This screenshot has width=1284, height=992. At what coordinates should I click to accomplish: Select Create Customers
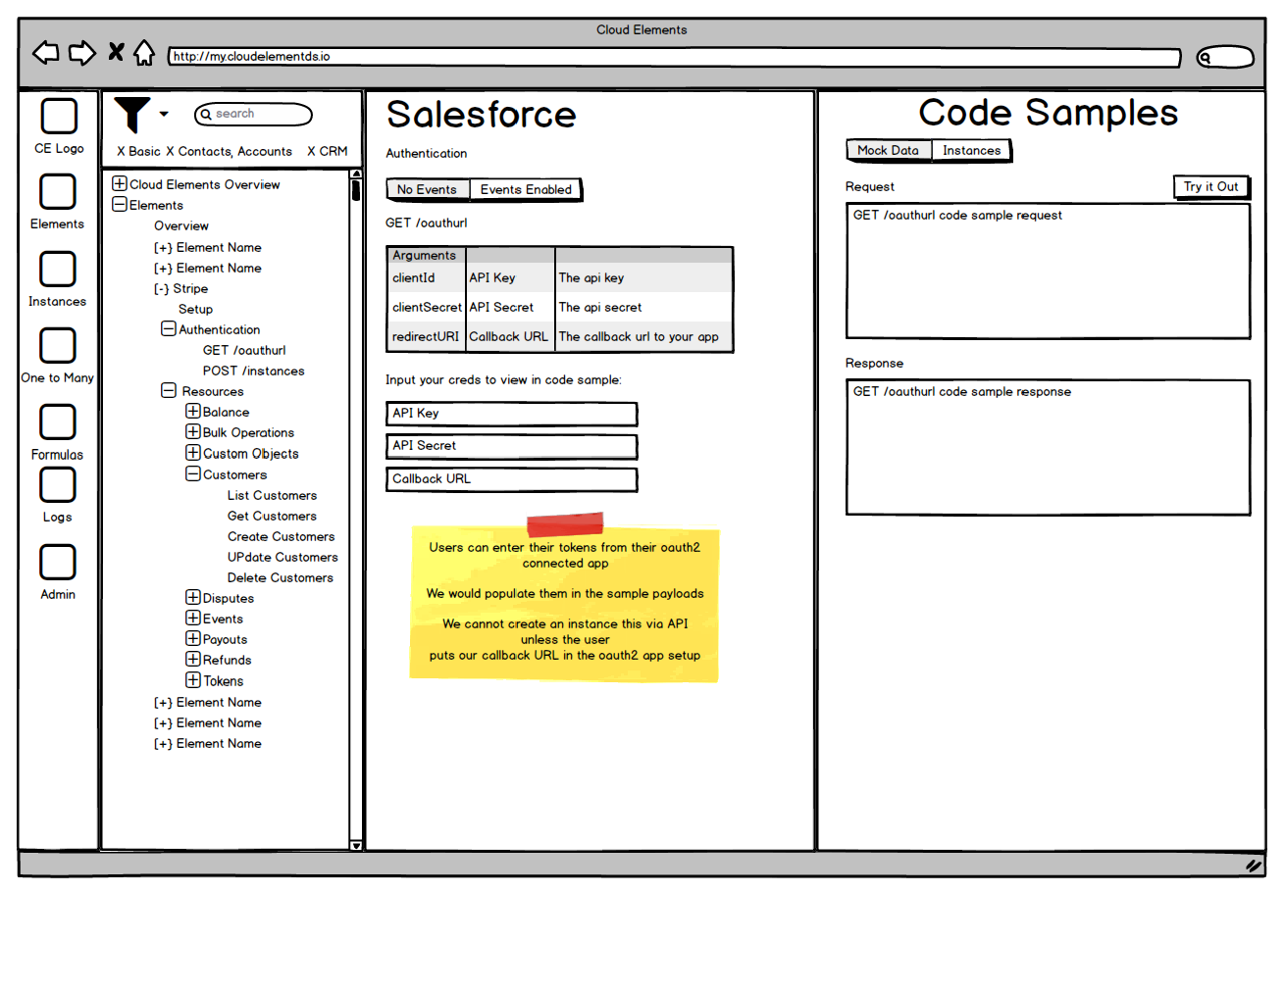coord(282,537)
